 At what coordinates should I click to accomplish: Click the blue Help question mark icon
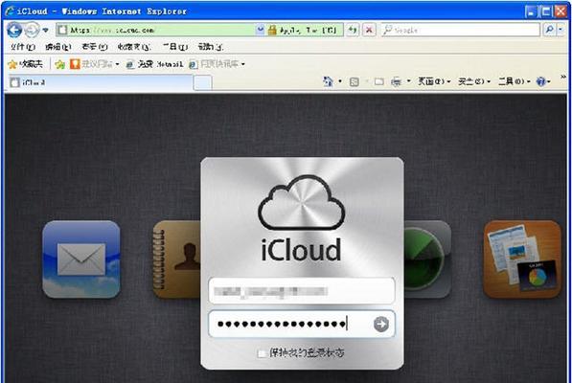point(541,81)
